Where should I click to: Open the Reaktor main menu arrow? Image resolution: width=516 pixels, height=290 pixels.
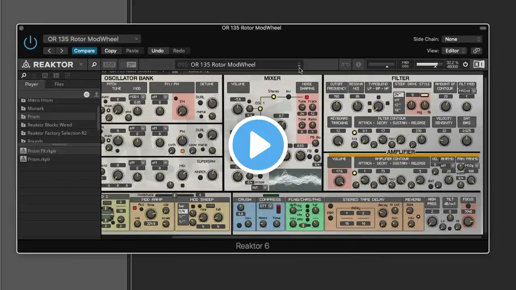click(81, 64)
